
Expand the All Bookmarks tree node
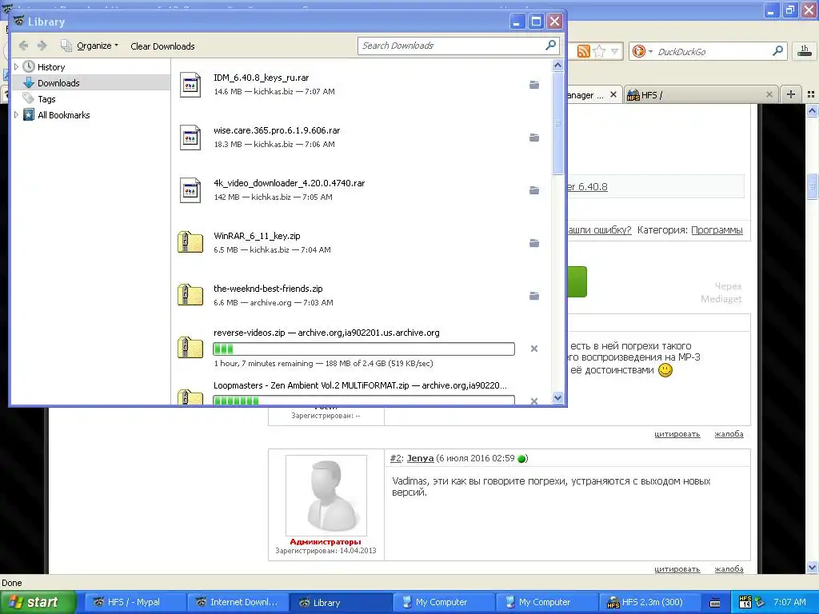point(16,115)
